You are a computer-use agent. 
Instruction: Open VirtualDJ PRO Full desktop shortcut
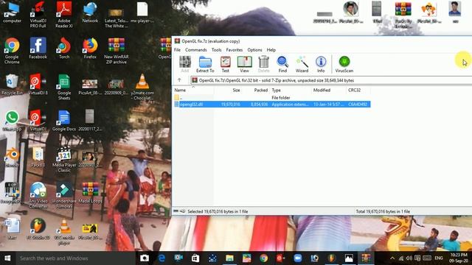(x=38, y=15)
